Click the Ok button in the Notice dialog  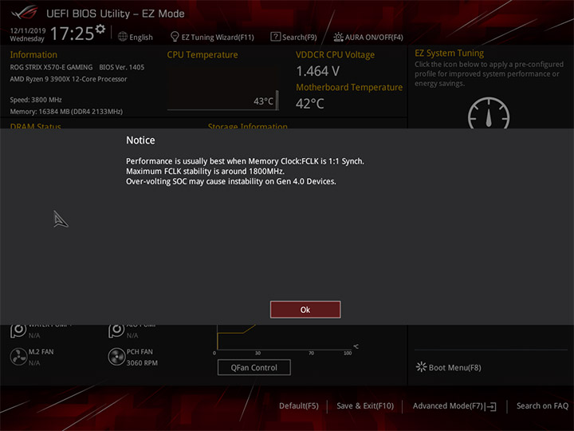tap(305, 310)
